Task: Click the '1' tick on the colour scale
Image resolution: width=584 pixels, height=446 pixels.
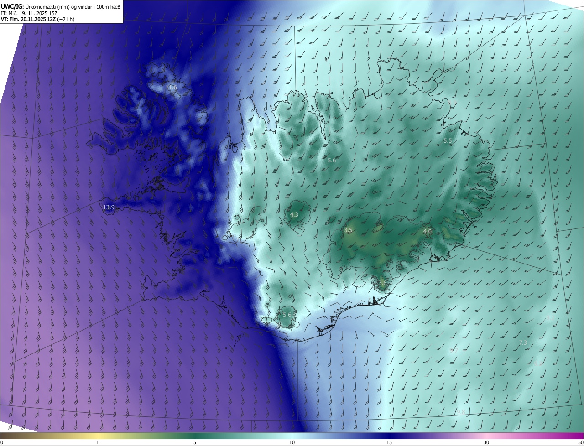Action: (x=98, y=442)
